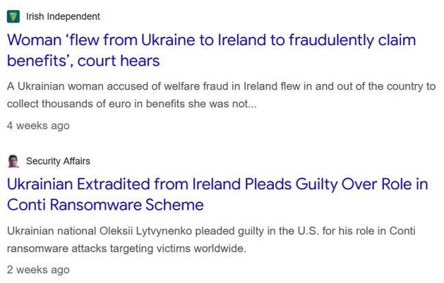Click 'Ukrainian Extradited from Ireland' headline line
Screen dimensions: 444x283
(x=125, y=184)
